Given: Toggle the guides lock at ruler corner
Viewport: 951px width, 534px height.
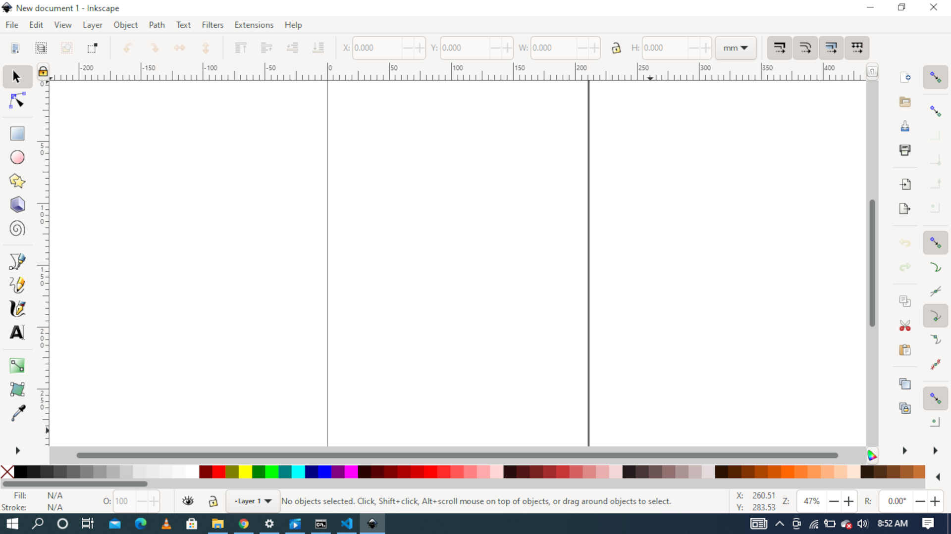Looking at the screenshot, I should [x=43, y=72].
